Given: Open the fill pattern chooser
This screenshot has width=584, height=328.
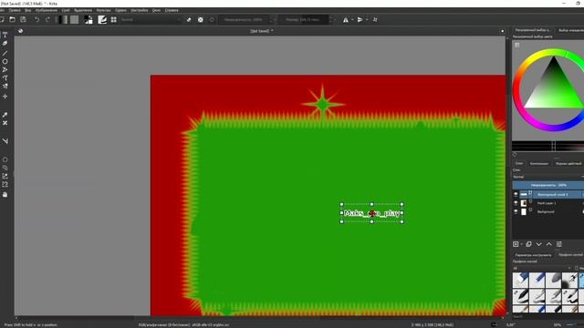Looking at the screenshot, I should pyautogui.click(x=75, y=19).
